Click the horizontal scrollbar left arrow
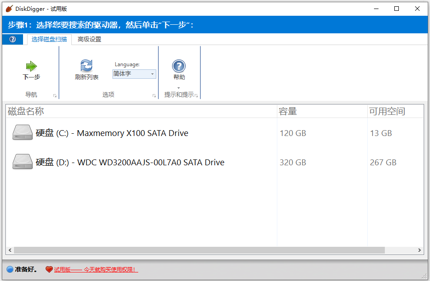This screenshot has height=281, width=430. (x=10, y=250)
